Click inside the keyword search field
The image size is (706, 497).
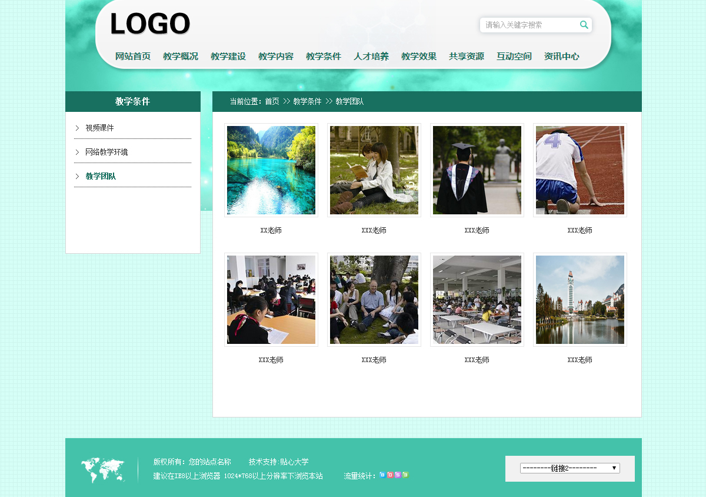(x=528, y=25)
